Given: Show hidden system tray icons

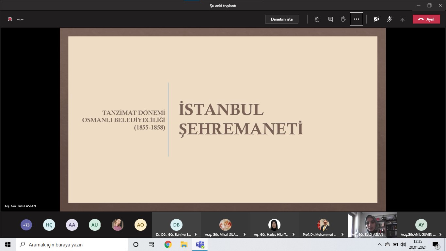Looking at the screenshot, I should [x=379, y=244].
